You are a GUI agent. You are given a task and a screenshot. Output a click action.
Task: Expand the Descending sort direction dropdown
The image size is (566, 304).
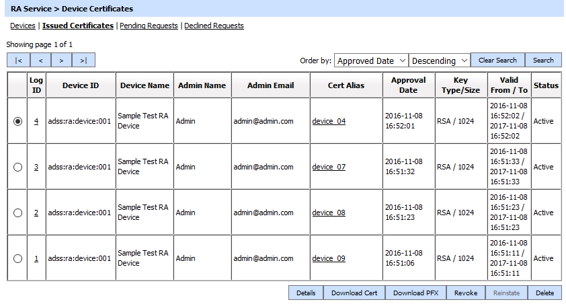coord(440,61)
